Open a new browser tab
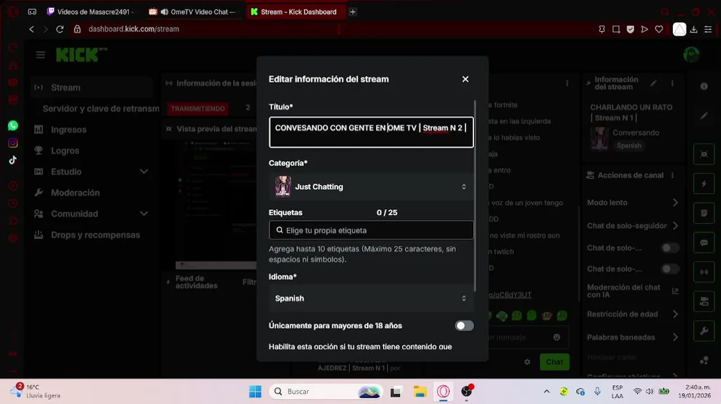Image resolution: width=721 pixels, height=404 pixels. [353, 12]
